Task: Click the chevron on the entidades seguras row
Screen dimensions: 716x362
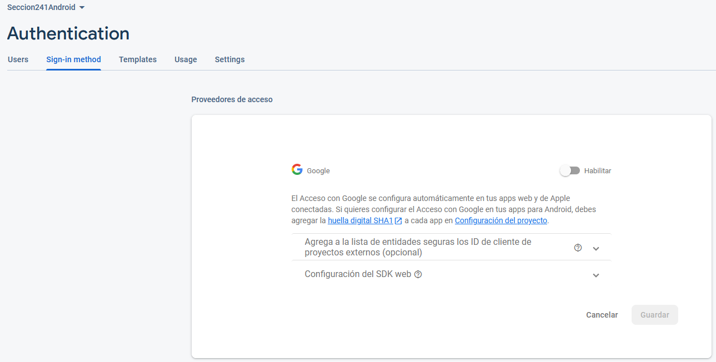Action: pyautogui.click(x=595, y=248)
